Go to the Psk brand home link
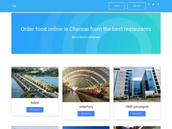The image size is (172, 129). tap(14, 6)
